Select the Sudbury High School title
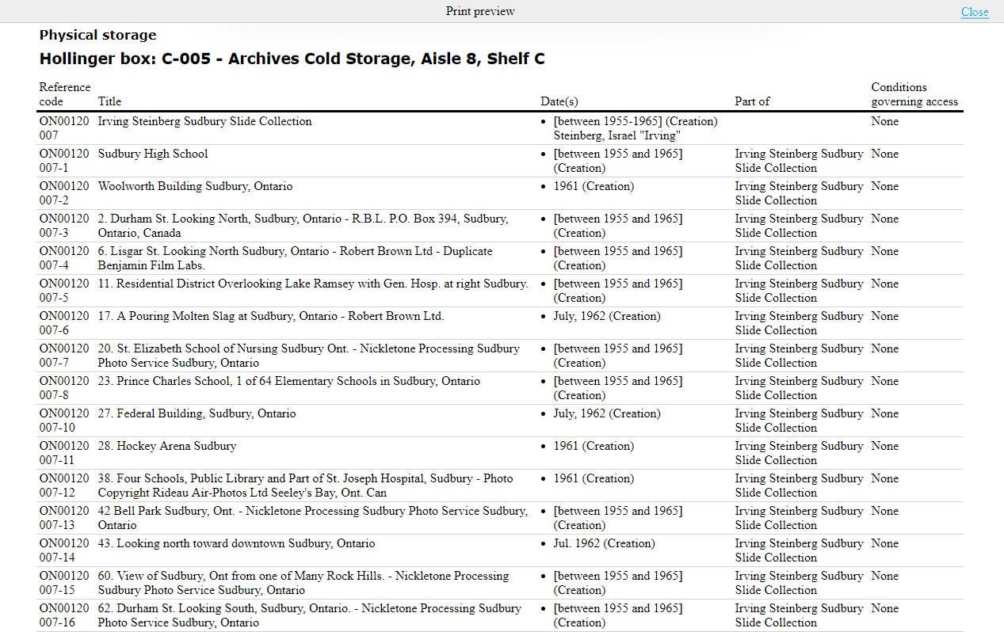The image size is (1004, 632). click(x=153, y=154)
